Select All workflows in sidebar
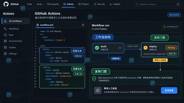Screen dimensions: 184x103 16,21
